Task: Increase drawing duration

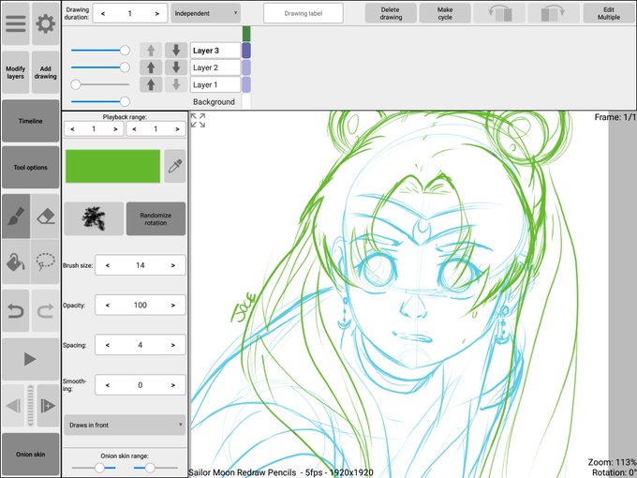Action: click(157, 13)
